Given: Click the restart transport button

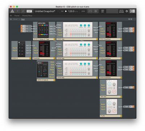Looking at the screenshot, I should (62, 11).
